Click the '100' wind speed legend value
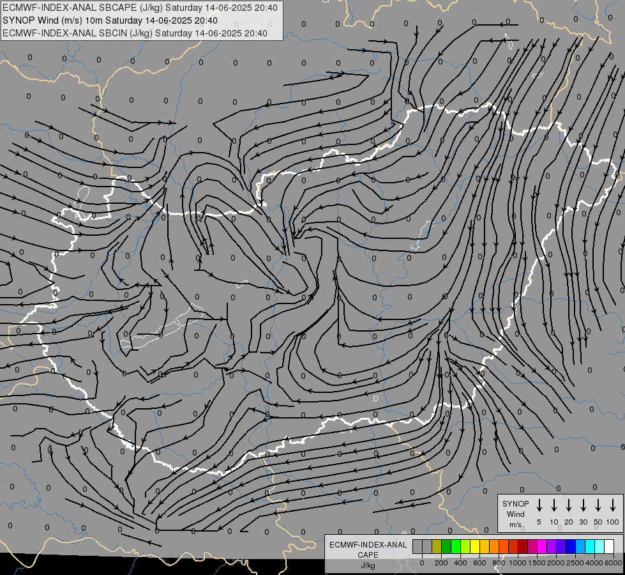Image resolution: width=625 pixels, height=575 pixels. pyautogui.click(x=613, y=522)
